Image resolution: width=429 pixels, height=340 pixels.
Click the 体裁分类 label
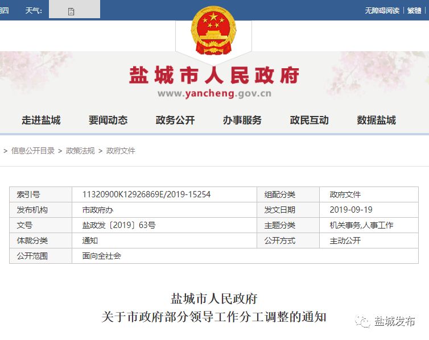coord(32,241)
